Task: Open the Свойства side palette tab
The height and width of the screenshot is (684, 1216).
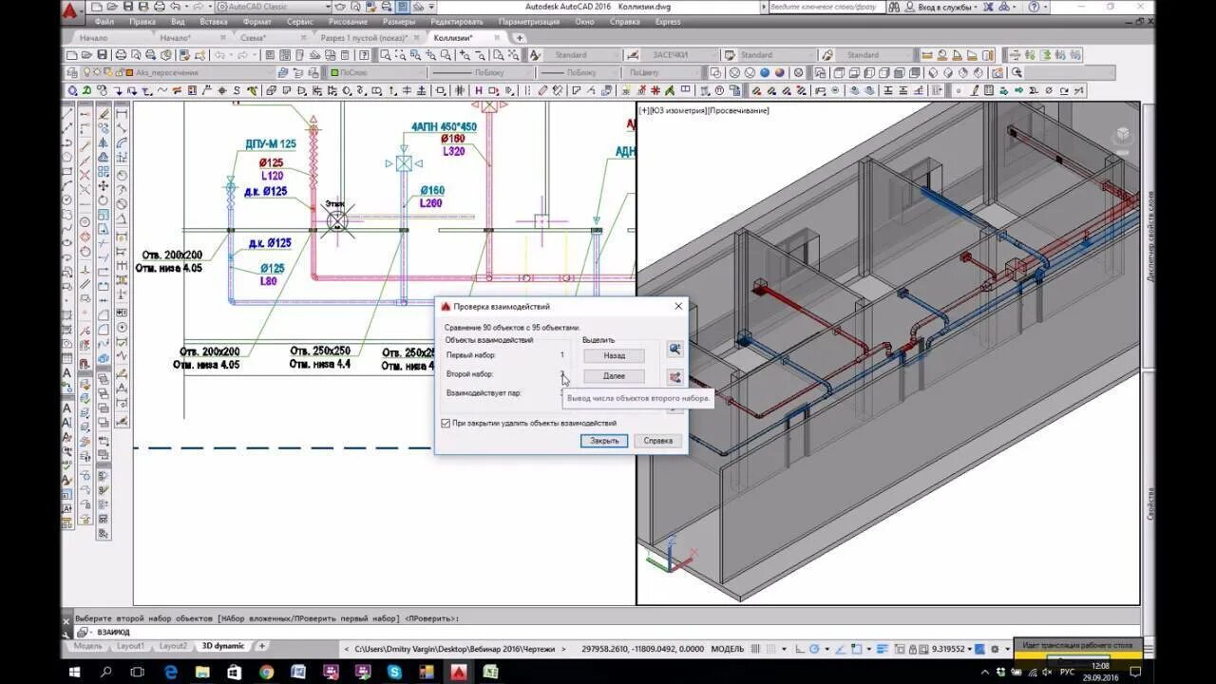Action: tap(1149, 503)
